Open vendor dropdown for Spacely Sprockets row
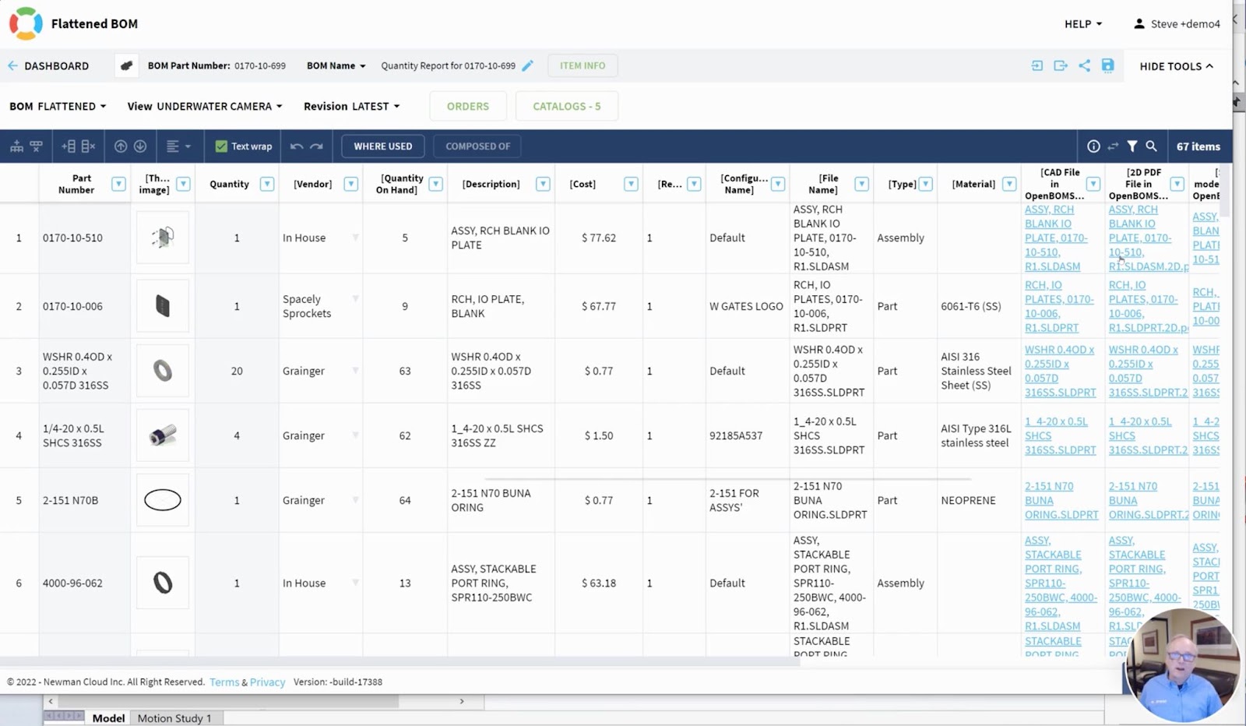 [355, 300]
